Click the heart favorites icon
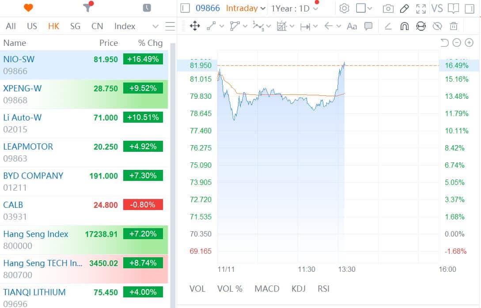 [x=27, y=7]
